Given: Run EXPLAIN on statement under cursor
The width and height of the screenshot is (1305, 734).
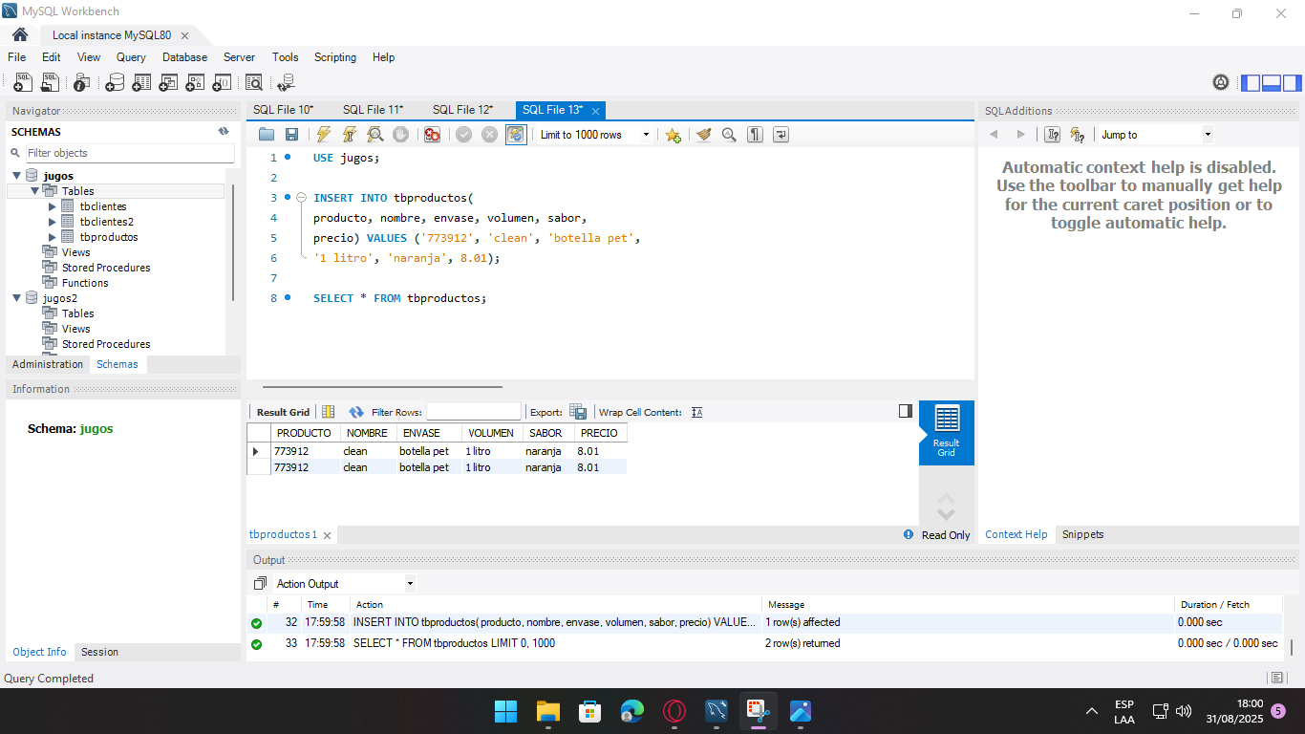Looking at the screenshot, I should click(375, 135).
